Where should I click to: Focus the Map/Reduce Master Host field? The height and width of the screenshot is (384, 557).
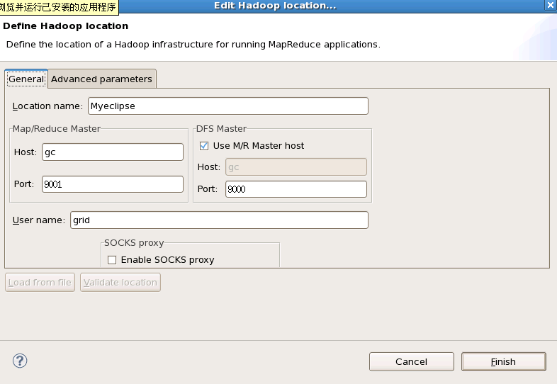pos(113,152)
